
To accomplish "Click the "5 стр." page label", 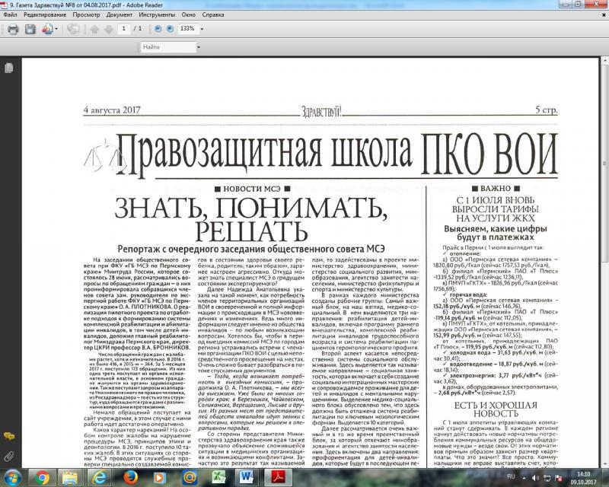I will 546,110.
